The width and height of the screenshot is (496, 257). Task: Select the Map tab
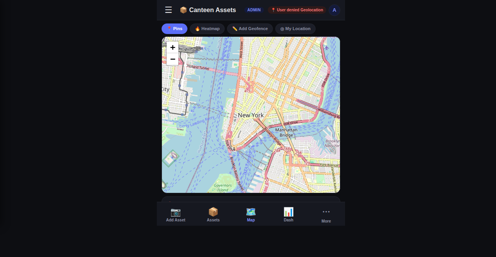pyautogui.click(x=251, y=214)
